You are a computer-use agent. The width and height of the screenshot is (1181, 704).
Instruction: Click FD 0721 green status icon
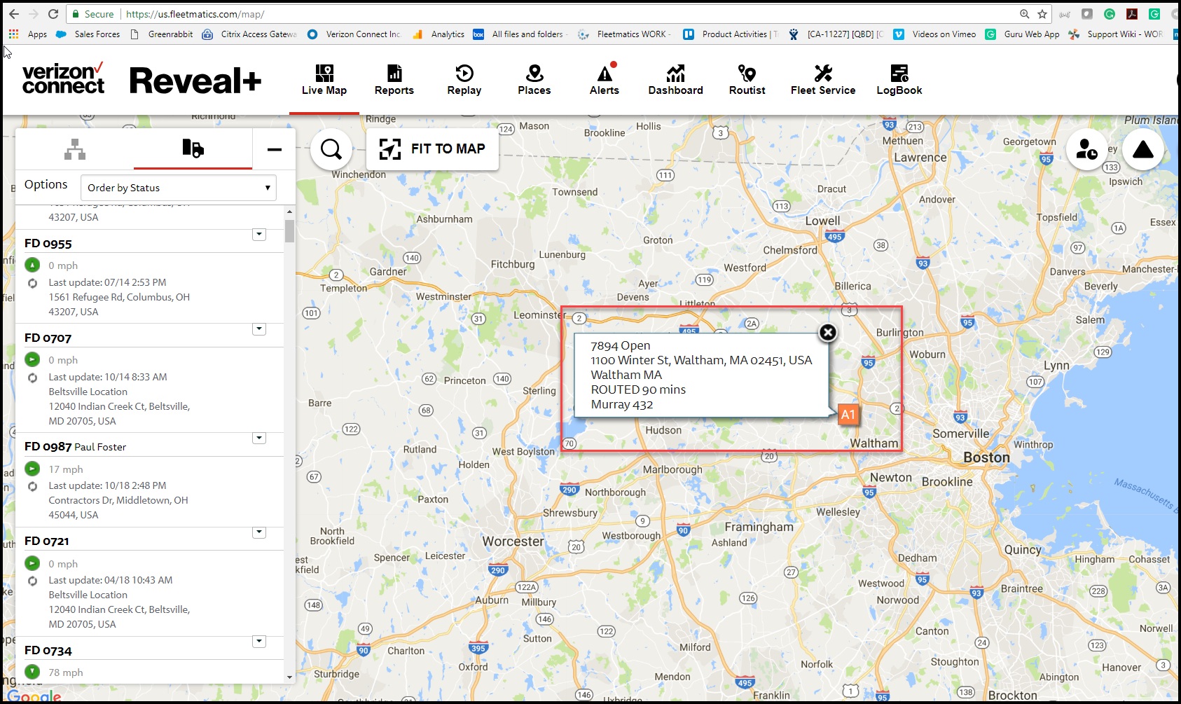pos(32,563)
